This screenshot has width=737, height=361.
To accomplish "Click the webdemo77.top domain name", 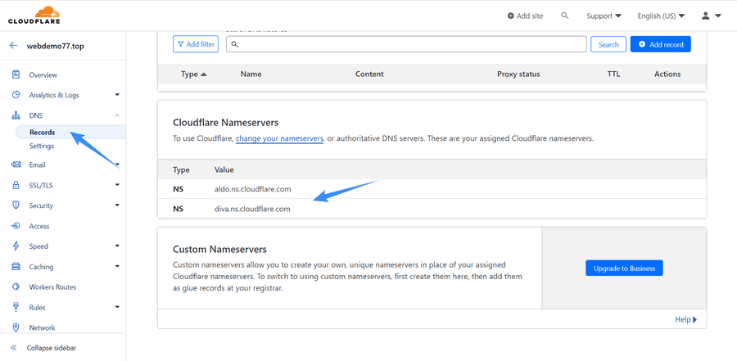I will click(x=56, y=46).
